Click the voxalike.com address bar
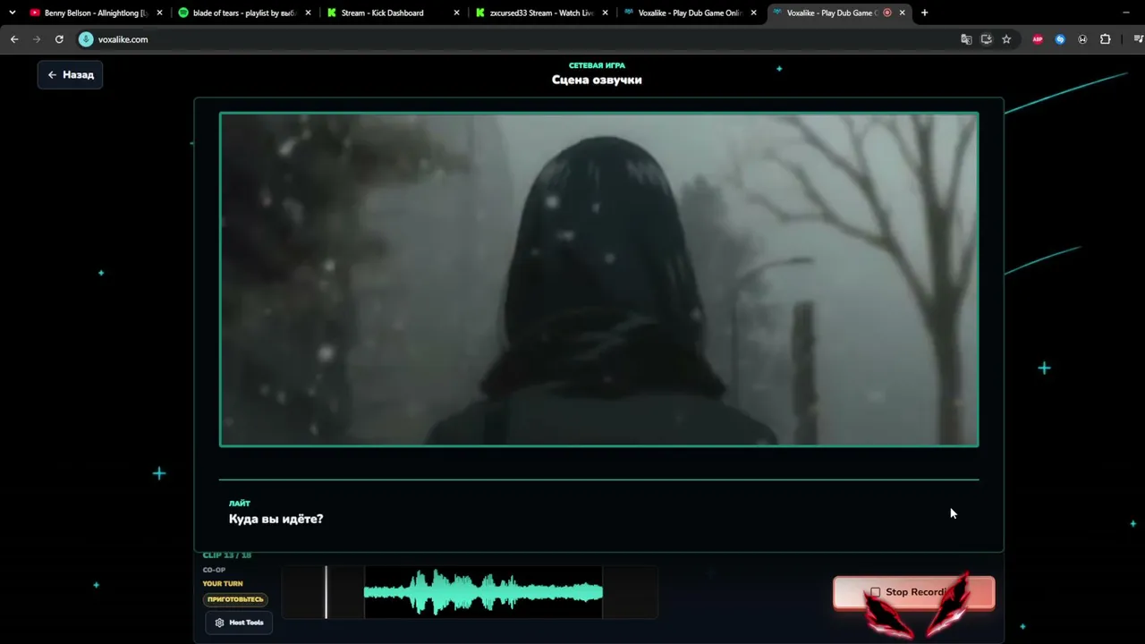The width and height of the screenshot is (1145, 644). (x=519, y=39)
